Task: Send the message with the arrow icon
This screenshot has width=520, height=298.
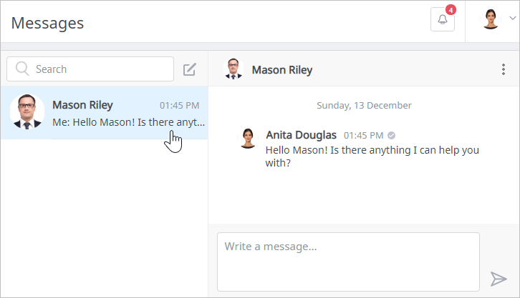Action: (x=499, y=279)
